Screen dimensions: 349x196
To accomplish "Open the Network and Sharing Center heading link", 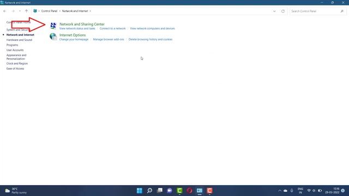I will (82, 24).
